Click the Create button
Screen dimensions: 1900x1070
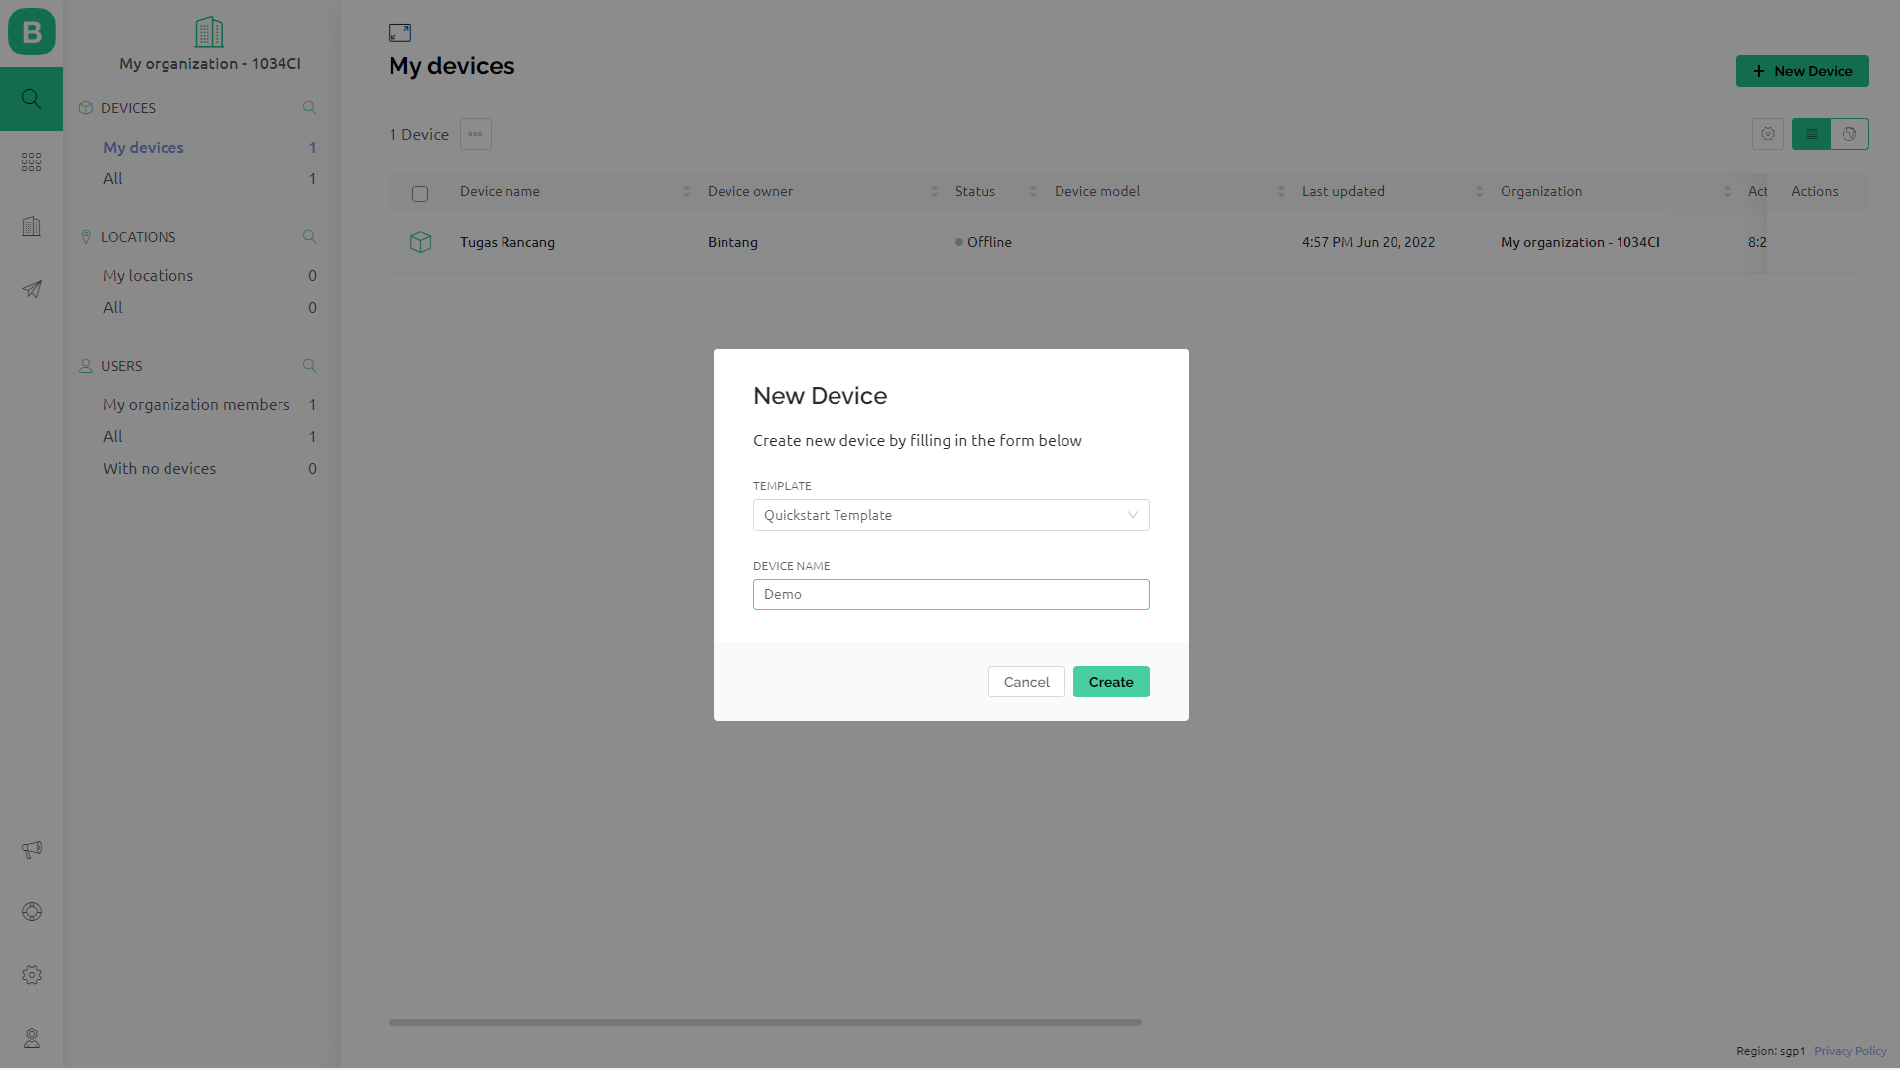tap(1111, 682)
